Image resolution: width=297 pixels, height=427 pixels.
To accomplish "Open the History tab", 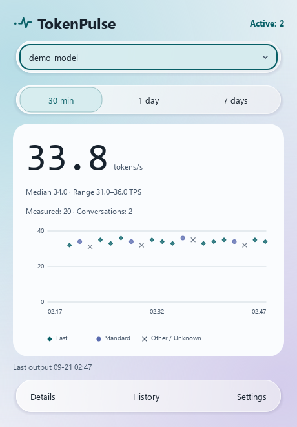I will pyautogui.click(x=146, y=397).
